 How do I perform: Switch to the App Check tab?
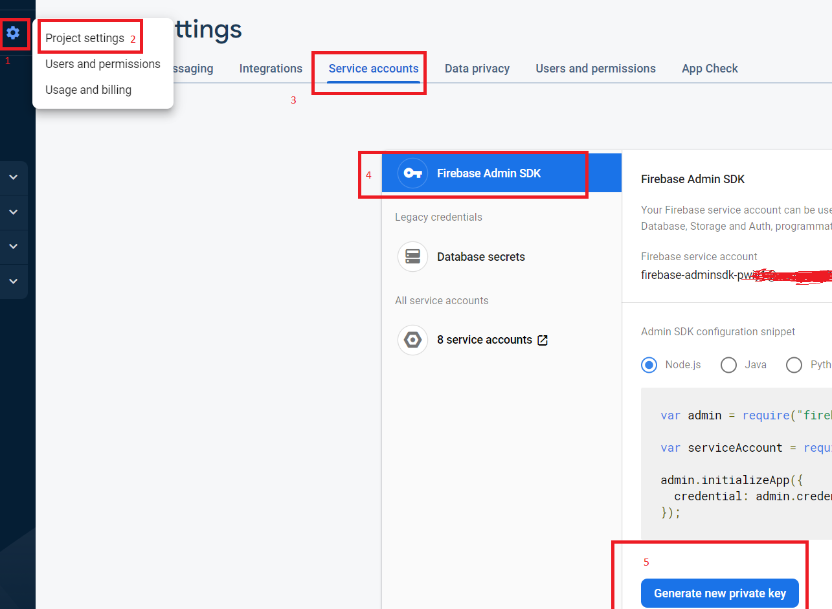pos(710,68)
